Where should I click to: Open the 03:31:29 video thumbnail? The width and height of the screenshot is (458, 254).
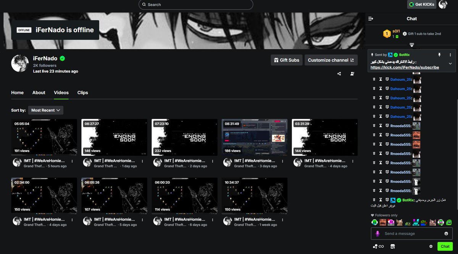325,137
